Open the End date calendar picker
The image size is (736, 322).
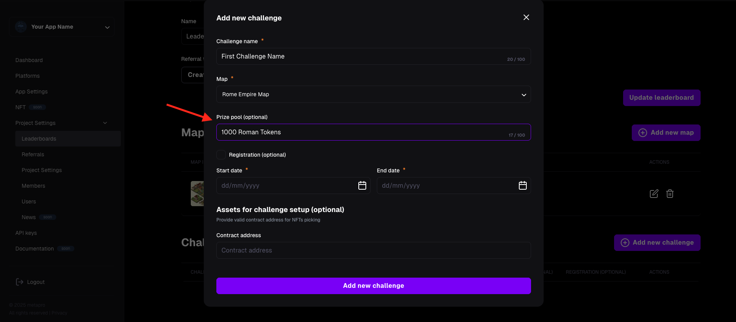523,185
